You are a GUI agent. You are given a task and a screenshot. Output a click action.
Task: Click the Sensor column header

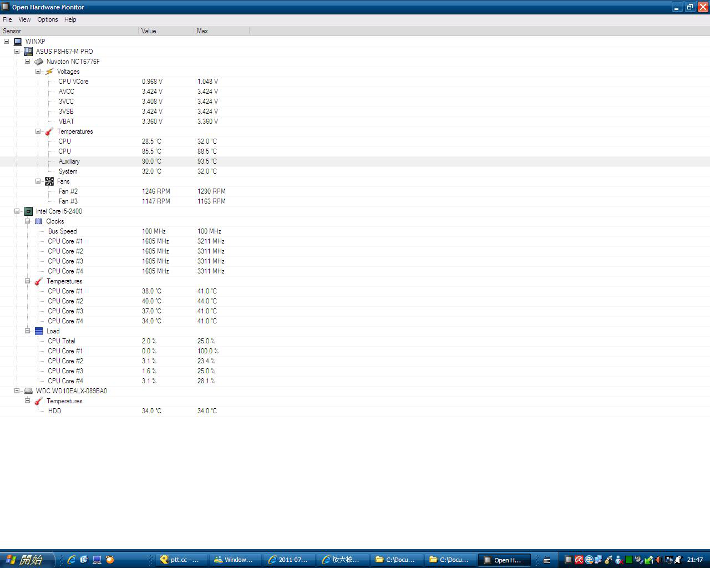click(69, 31)
